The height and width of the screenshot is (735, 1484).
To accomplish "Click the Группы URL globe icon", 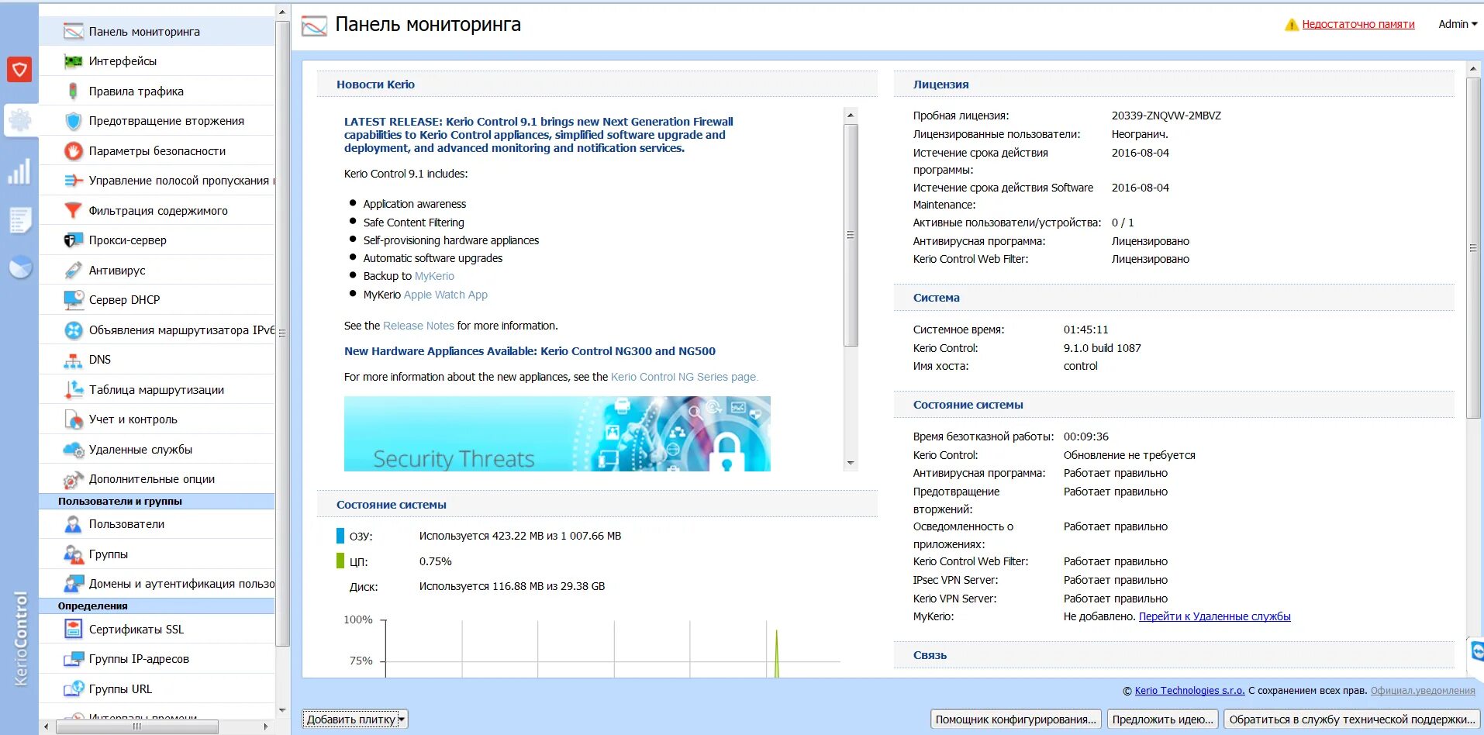I will pos(73,689).
